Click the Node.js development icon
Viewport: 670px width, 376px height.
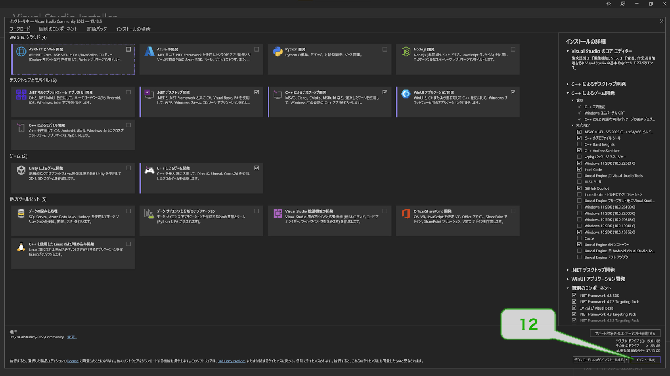pos(406,52)
